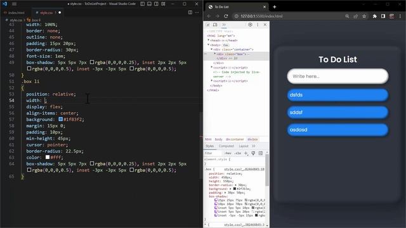Click the Write here... input field
406x228 pixels.
click(x=337, y=76)
